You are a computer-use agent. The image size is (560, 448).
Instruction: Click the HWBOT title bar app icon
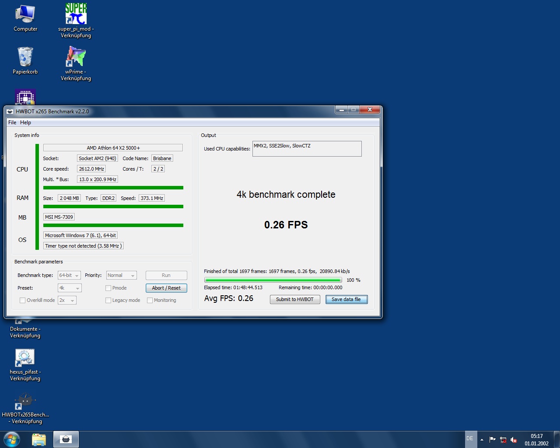click(x=10, y=112)
